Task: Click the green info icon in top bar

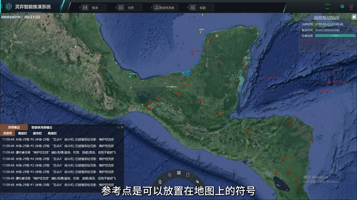Action: tap(342, 7)
